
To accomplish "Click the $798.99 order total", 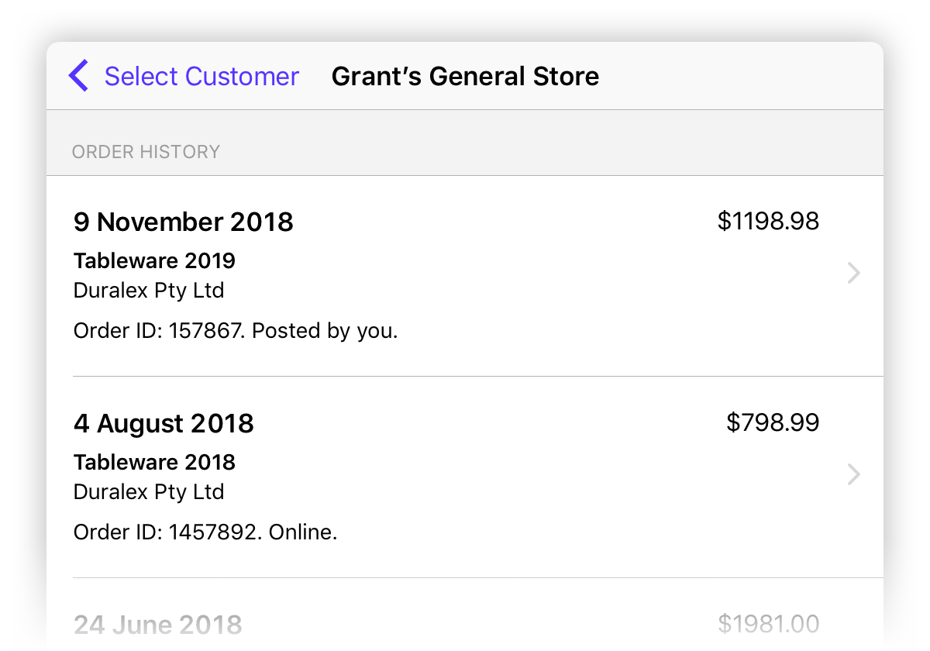I will (x=773, y=422).
